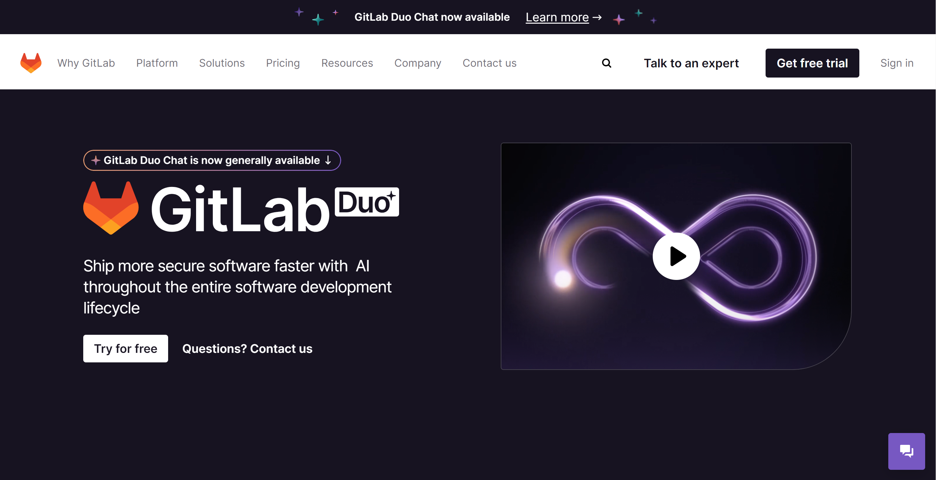Click the Get free trial button
Image resolution: width=936 pixels, height=480 pixels.
(x=812, y=63)
